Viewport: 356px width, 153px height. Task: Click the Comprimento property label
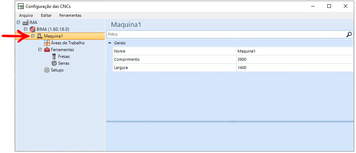pos(127,59)
